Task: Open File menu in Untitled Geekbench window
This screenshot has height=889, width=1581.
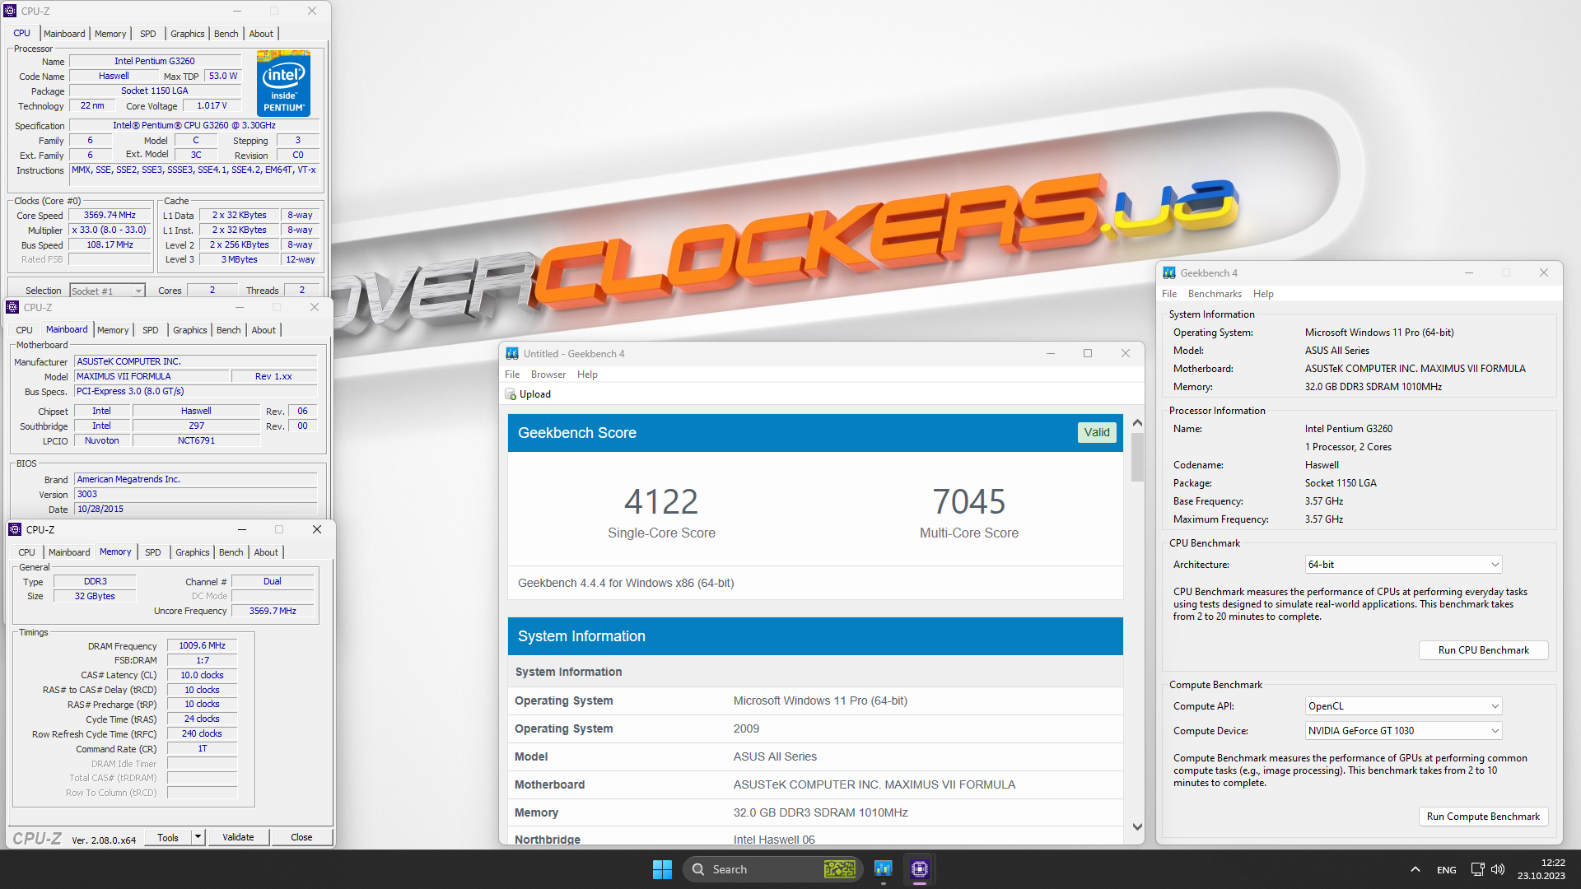Action: [x=512, y=375]
